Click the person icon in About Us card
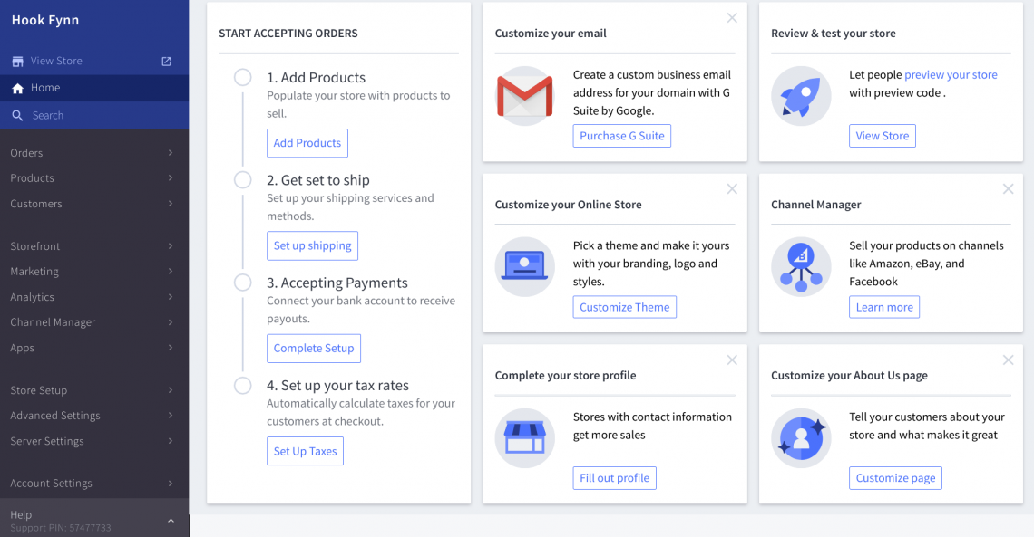Image resolution: width=1034 pixels, height=537 pixels. [x=801, y=438]
